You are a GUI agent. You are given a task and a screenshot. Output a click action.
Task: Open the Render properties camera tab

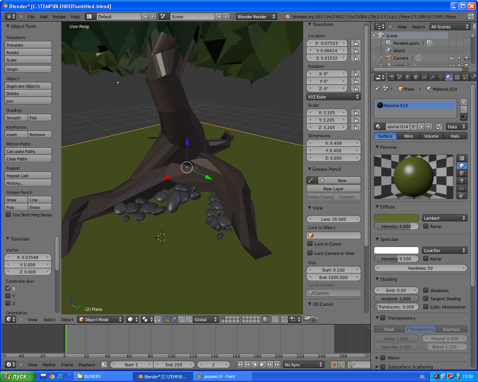click(x=391, y=77)
